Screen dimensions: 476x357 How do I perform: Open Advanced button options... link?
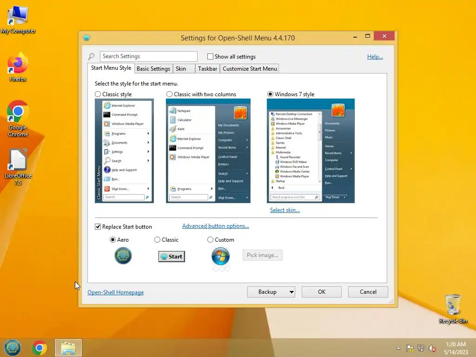[x=216, y=226]
